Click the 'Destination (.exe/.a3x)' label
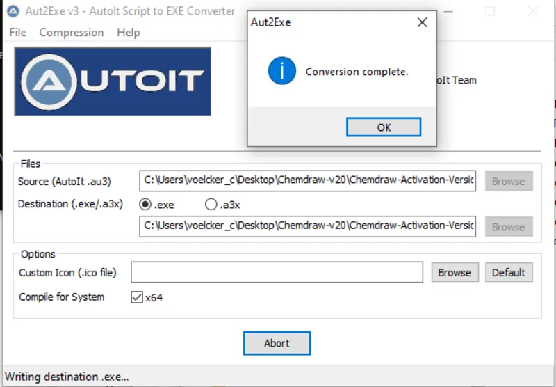Image resolution: width=556 pixels, height=387 pixels. click(71, 204)
